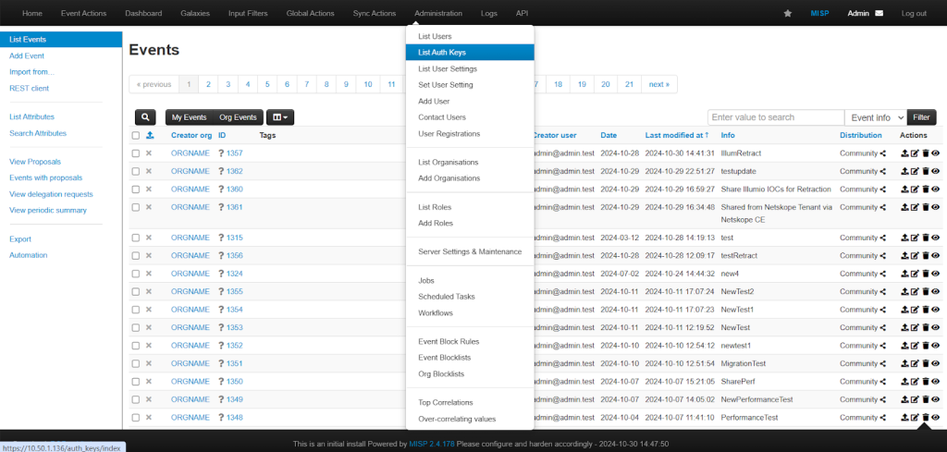The width and height of the screenshot is (947, 452).
Task: Click the Enter value to search field
Action: (x=776, y=117)
